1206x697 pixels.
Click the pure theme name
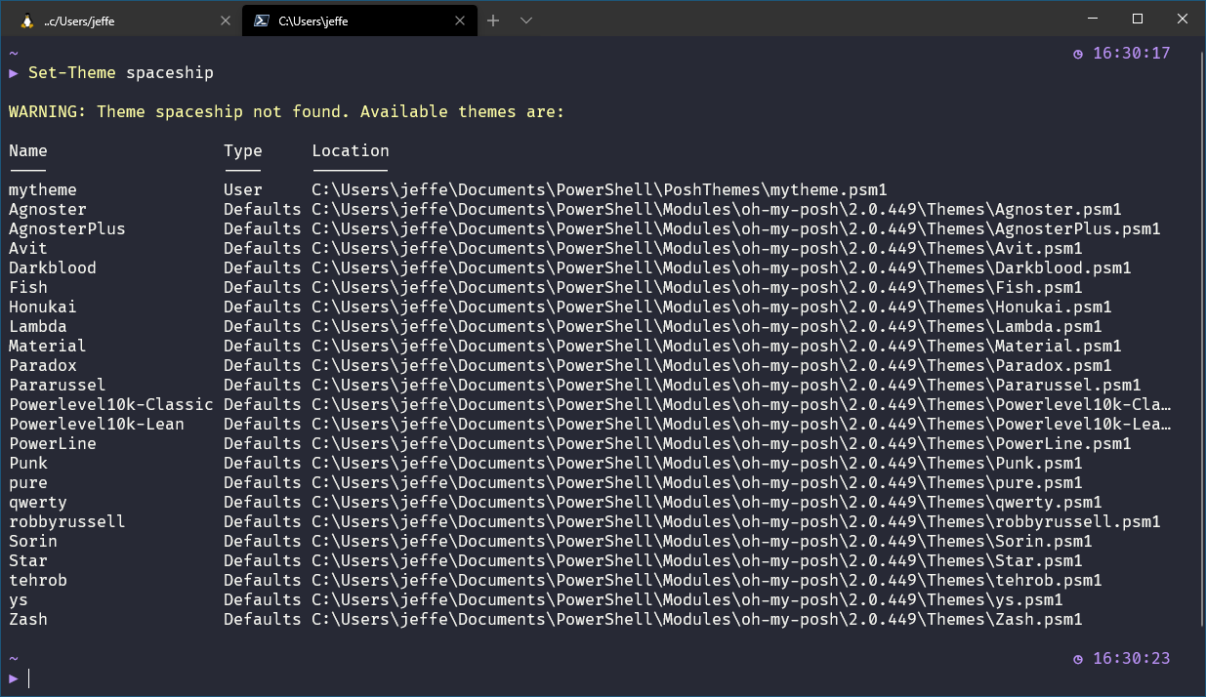click(28, 483)
